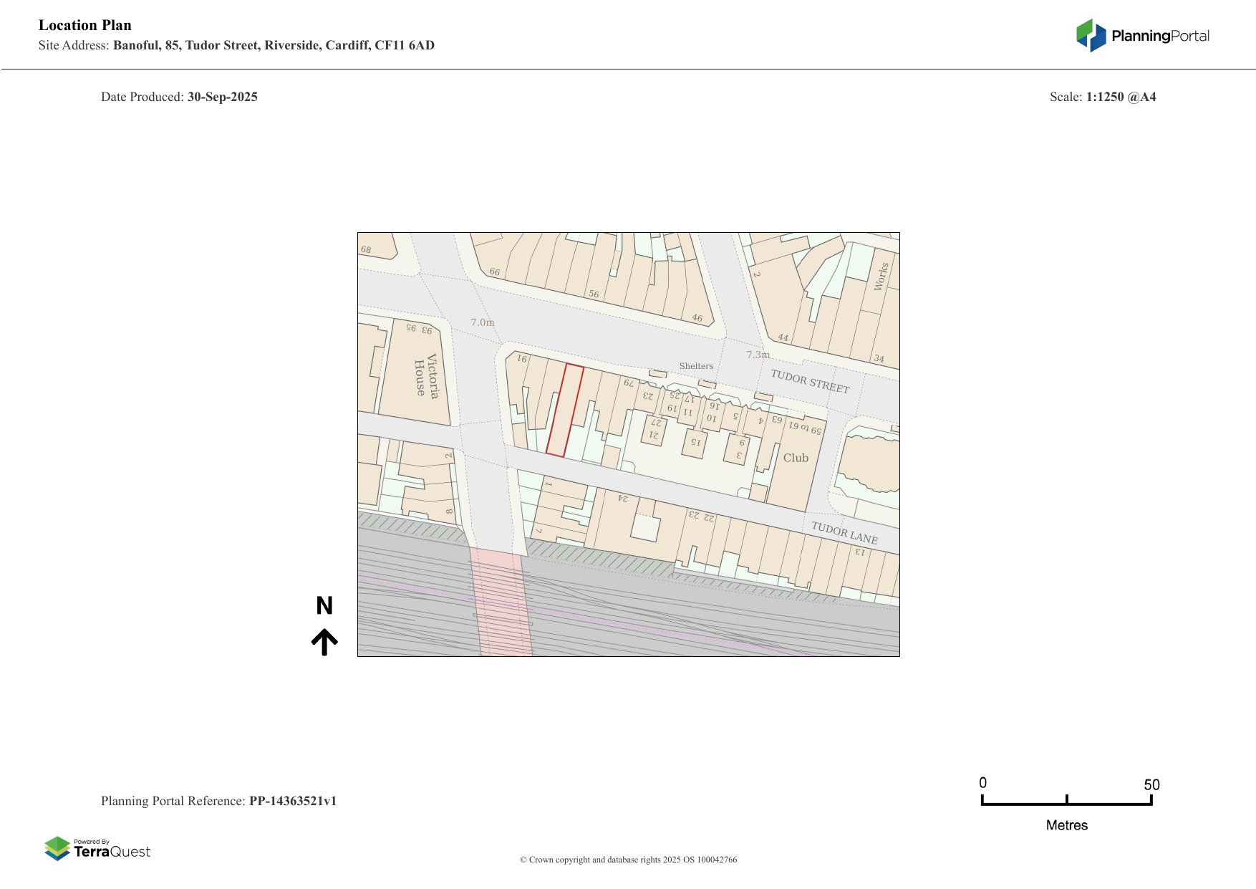The width and height of the screenshot is (1256, 889).
Task: Click the Club building on the map
Action: coord(796,458)
